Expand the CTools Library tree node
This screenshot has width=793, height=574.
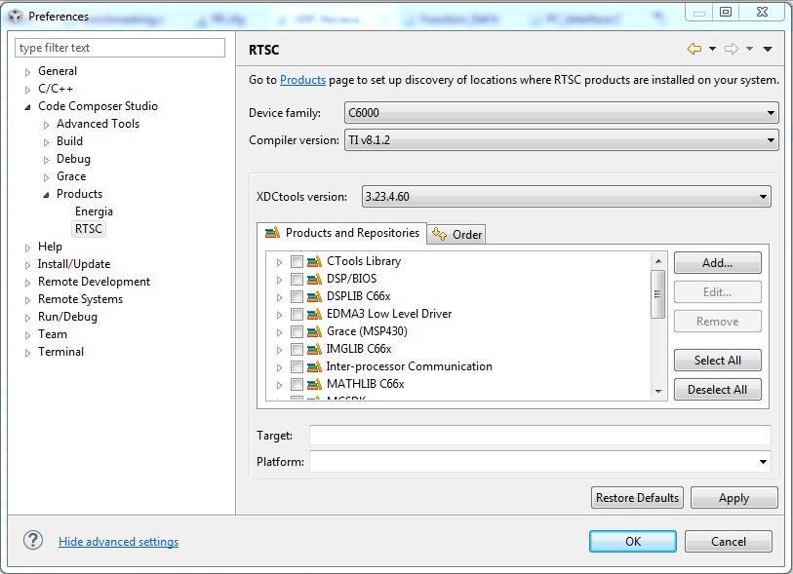(279, 262)
